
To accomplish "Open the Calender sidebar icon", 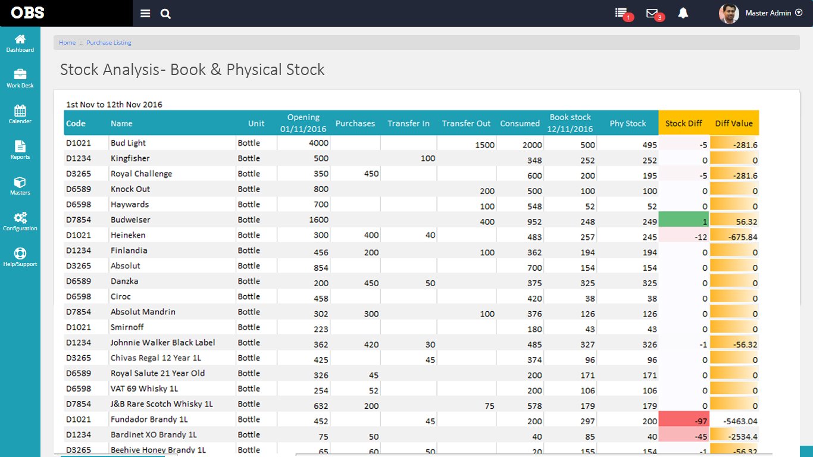I will [x=20, y=114].
